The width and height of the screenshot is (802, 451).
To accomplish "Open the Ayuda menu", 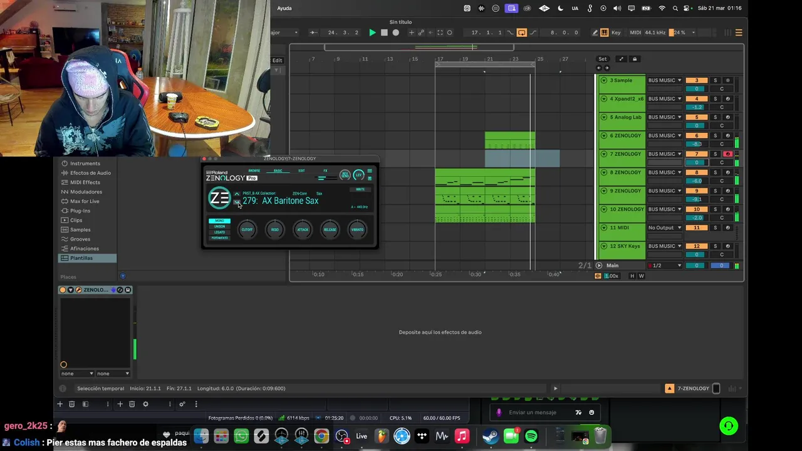I will tap(284, 8).
